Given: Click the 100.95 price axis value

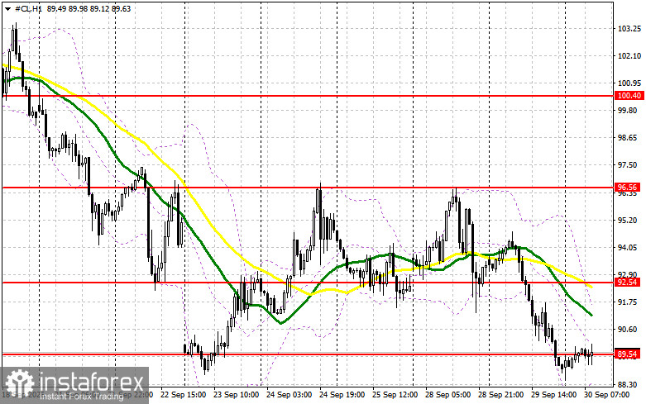Looking at the screenshot, I should coord(629,83).
